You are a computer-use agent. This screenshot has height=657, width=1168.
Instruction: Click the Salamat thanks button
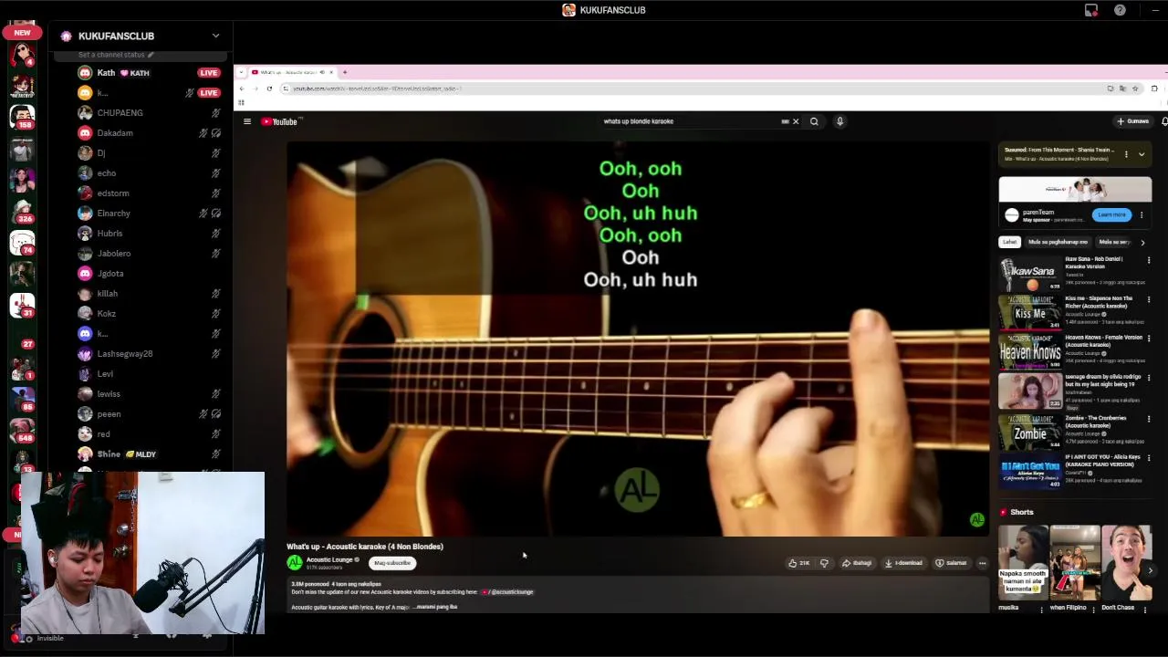coord(951,563)
